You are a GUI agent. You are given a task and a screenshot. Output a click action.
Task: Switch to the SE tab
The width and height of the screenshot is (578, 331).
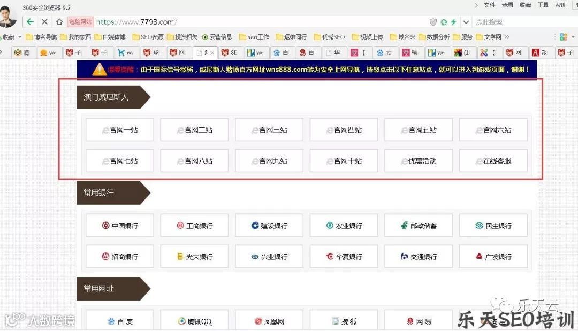coord(230,52)
